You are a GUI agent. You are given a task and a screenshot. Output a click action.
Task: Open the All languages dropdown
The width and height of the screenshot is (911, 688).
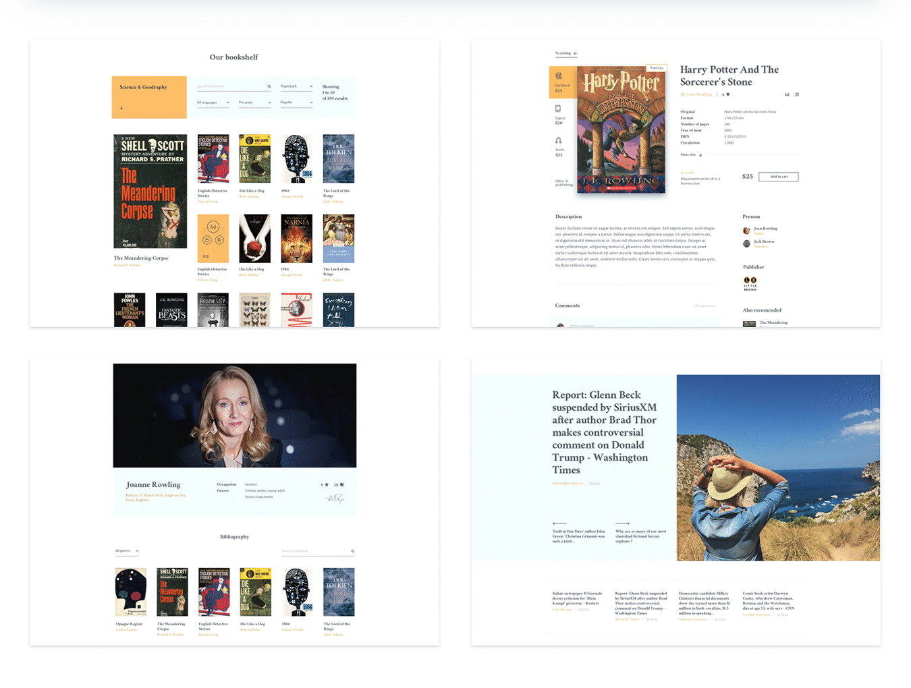(x=213, y=103)
